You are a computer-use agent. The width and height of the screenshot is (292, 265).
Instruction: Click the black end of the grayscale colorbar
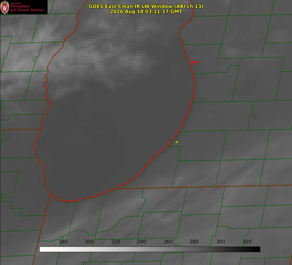pyautogui.click(x=256, y=249)
